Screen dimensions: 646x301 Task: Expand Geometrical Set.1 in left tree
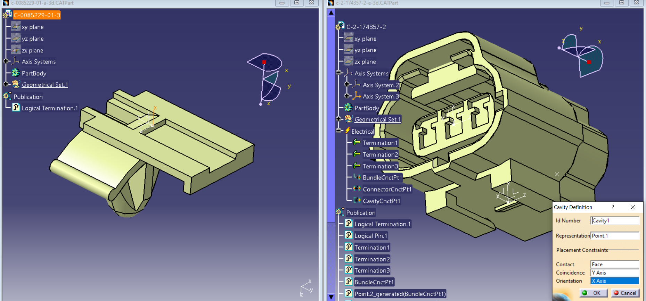pos(6,84)
